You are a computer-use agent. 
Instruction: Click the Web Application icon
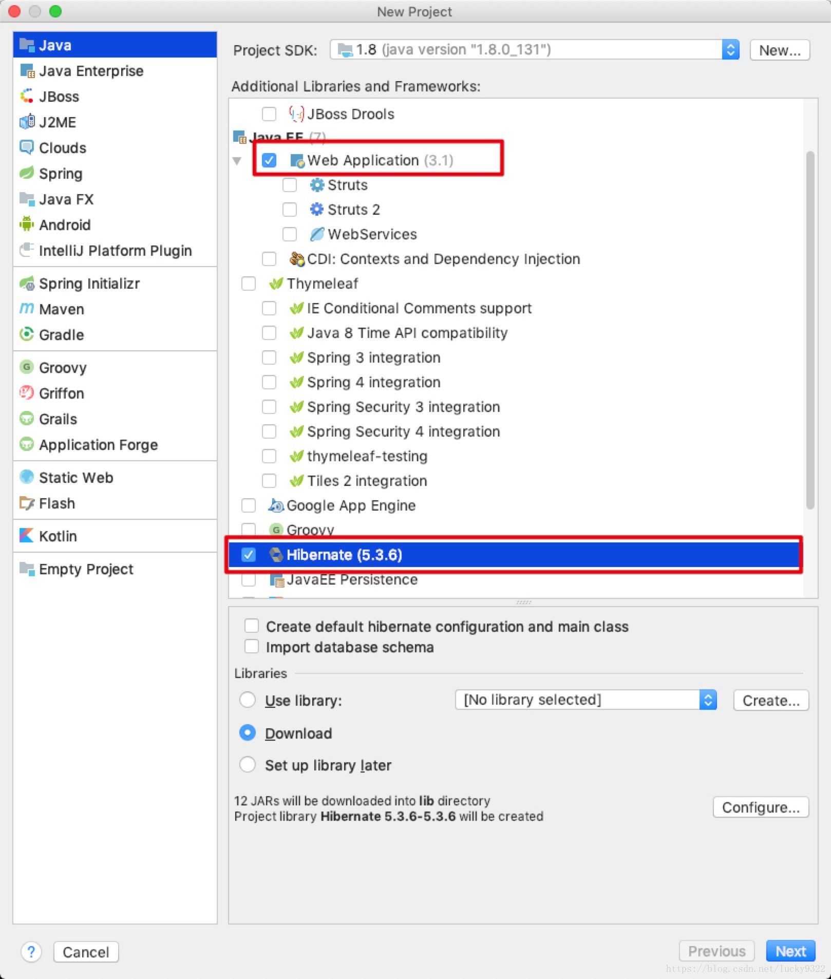pyautogui.click(x=297, y=161)
